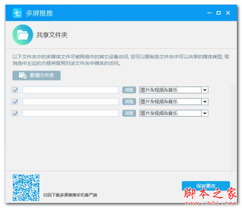Click the 多屏推推 app logo icon
Image resolution: width=242 pixels, height=208 pixels.
[17, 13]
